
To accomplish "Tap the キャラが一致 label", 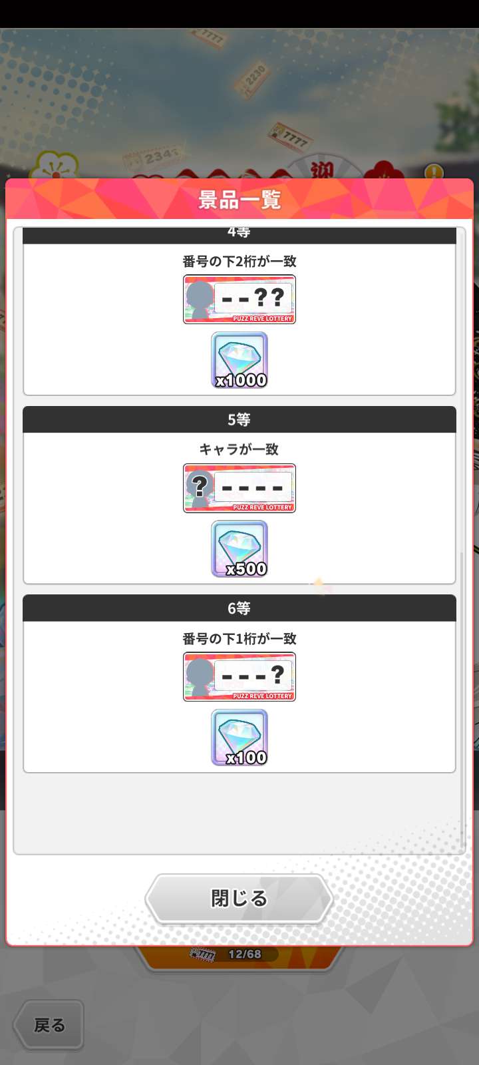I will click(239, 449).
